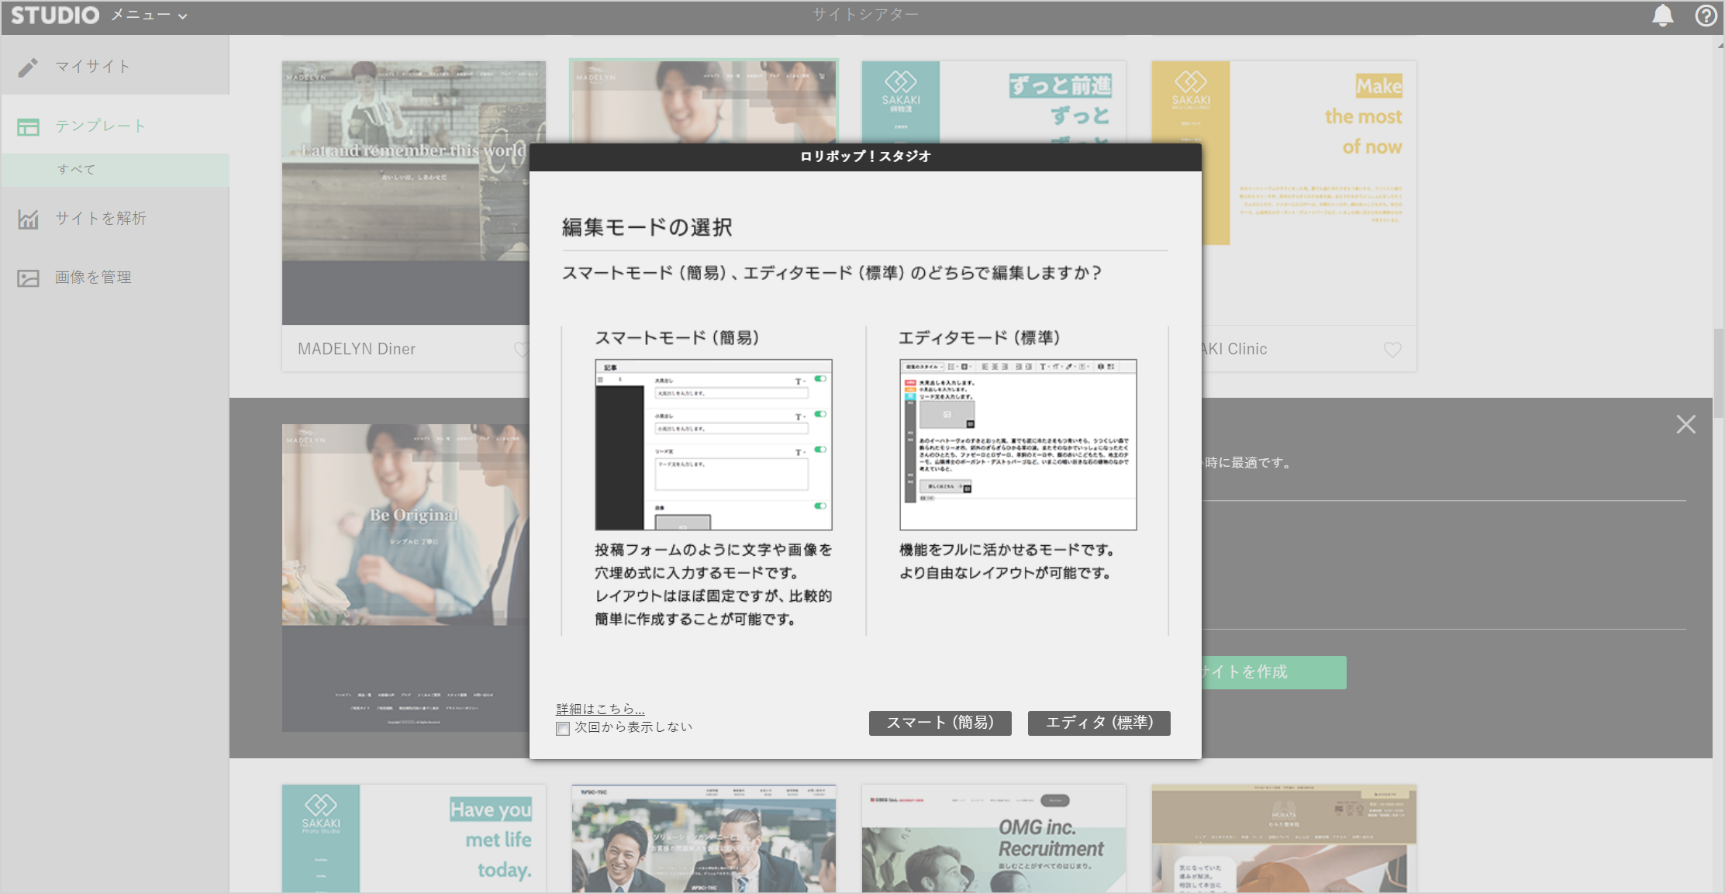Open the 詳細はこちら link
The height and width of the screenshot is (894, 1725).
tap(600, 709)
